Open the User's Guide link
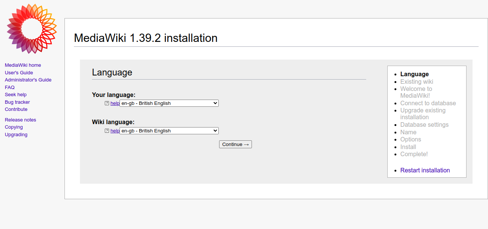The image size is (488, 229). [x=19, y=73]
